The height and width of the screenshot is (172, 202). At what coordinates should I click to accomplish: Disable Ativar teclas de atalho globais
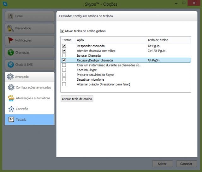[62, 31]
